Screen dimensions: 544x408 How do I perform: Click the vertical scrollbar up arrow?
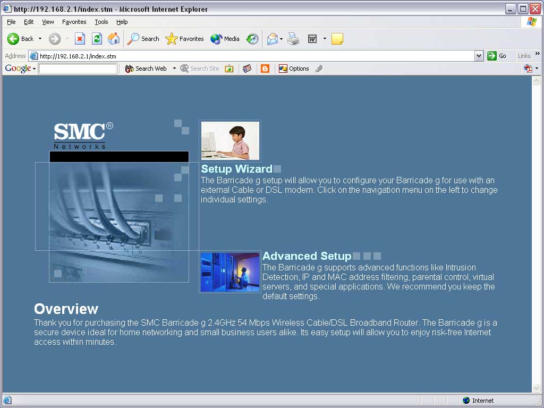coord(537,81)
